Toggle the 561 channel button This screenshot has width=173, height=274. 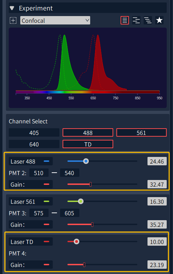(141, 133)
